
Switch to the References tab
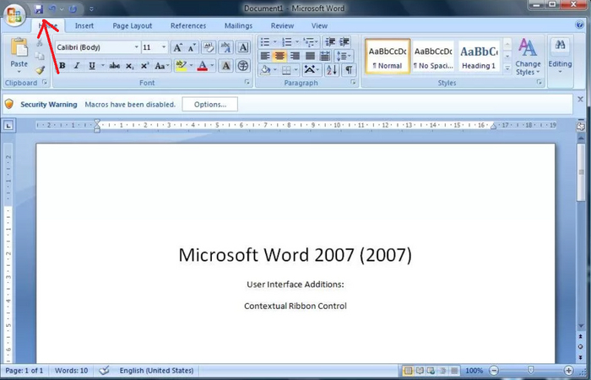(188, 26)
